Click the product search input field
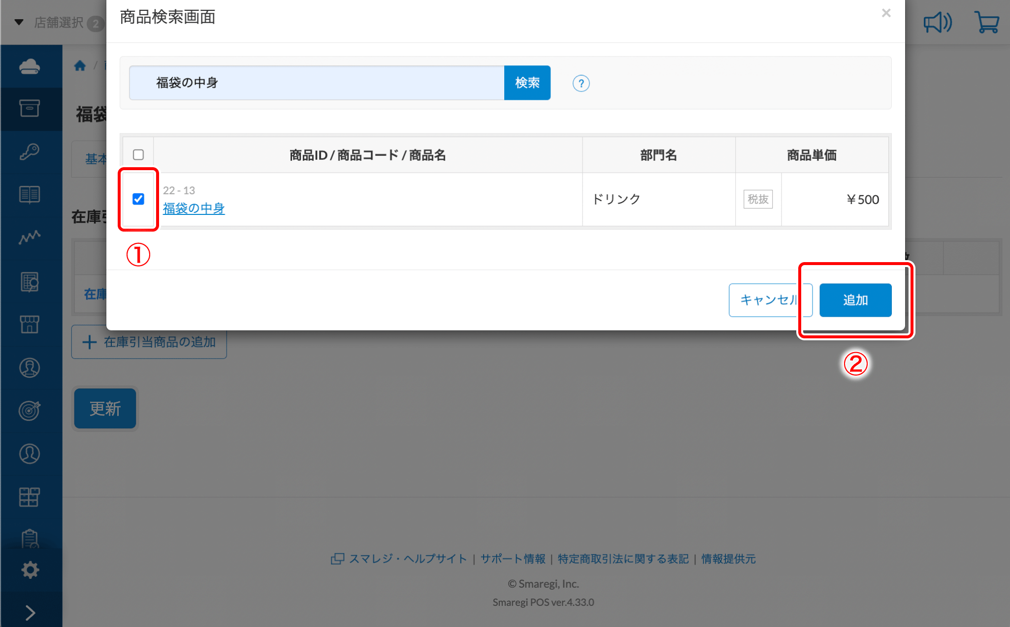This screenshot has height=627, width=1010. click(316, 83)
